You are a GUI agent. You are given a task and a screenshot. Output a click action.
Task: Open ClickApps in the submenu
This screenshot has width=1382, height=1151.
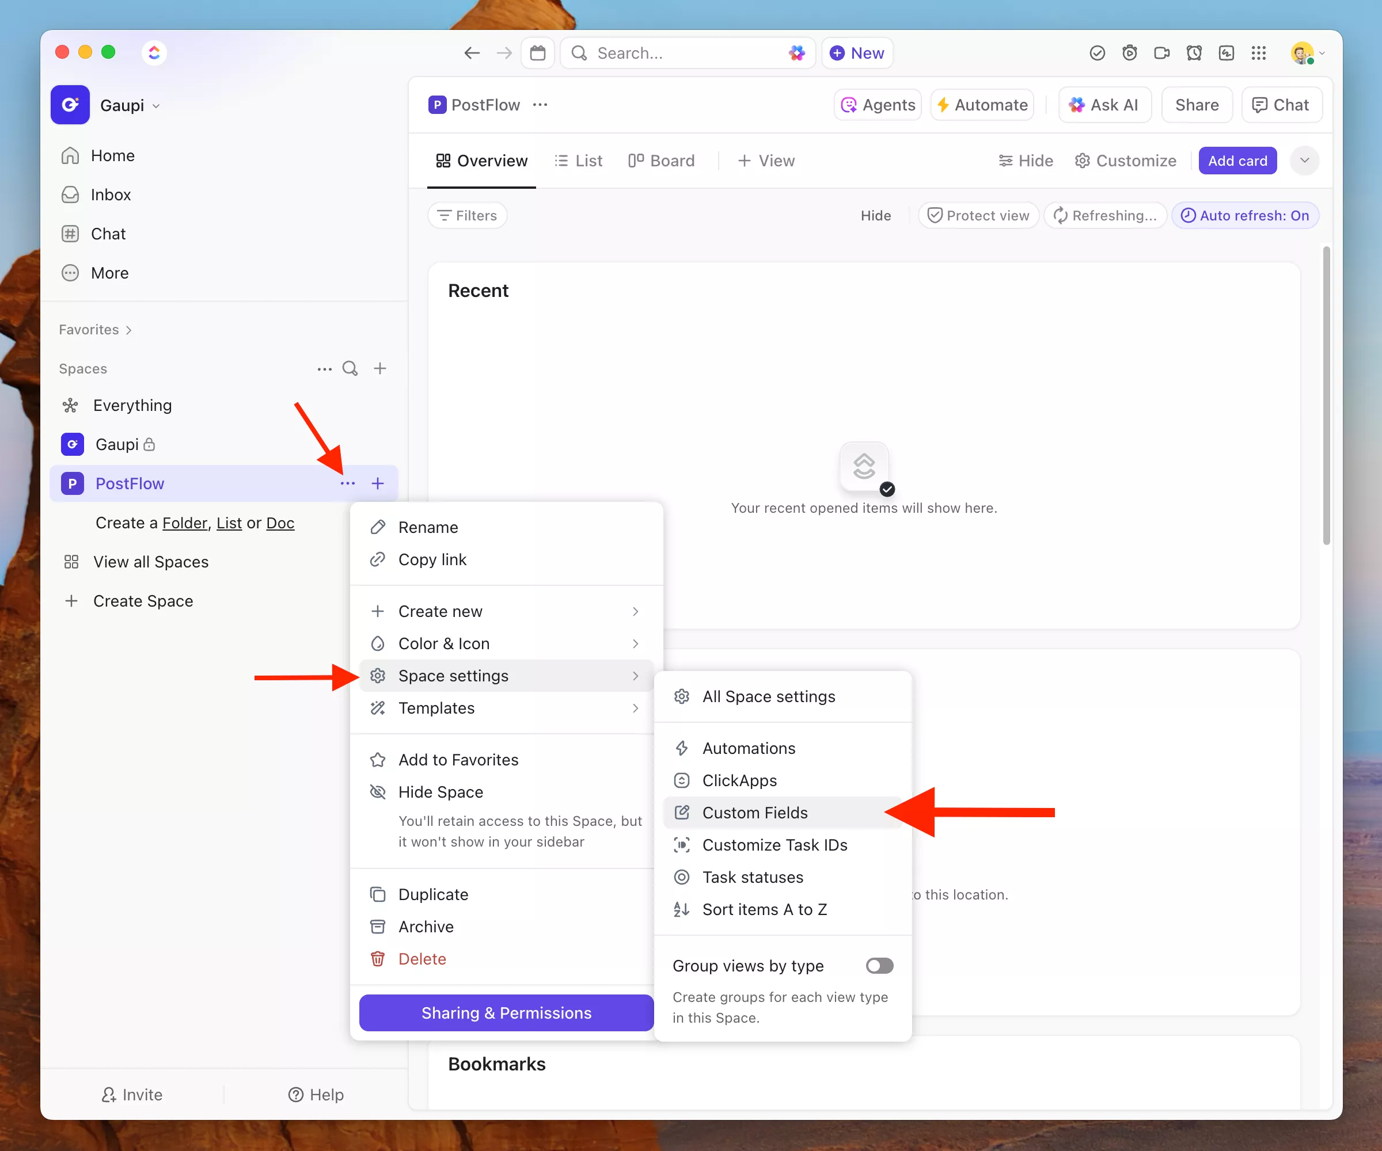point(783,781)
